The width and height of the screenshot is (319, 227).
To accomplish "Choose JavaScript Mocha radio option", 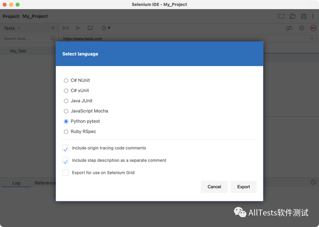I will click(66, 111).
